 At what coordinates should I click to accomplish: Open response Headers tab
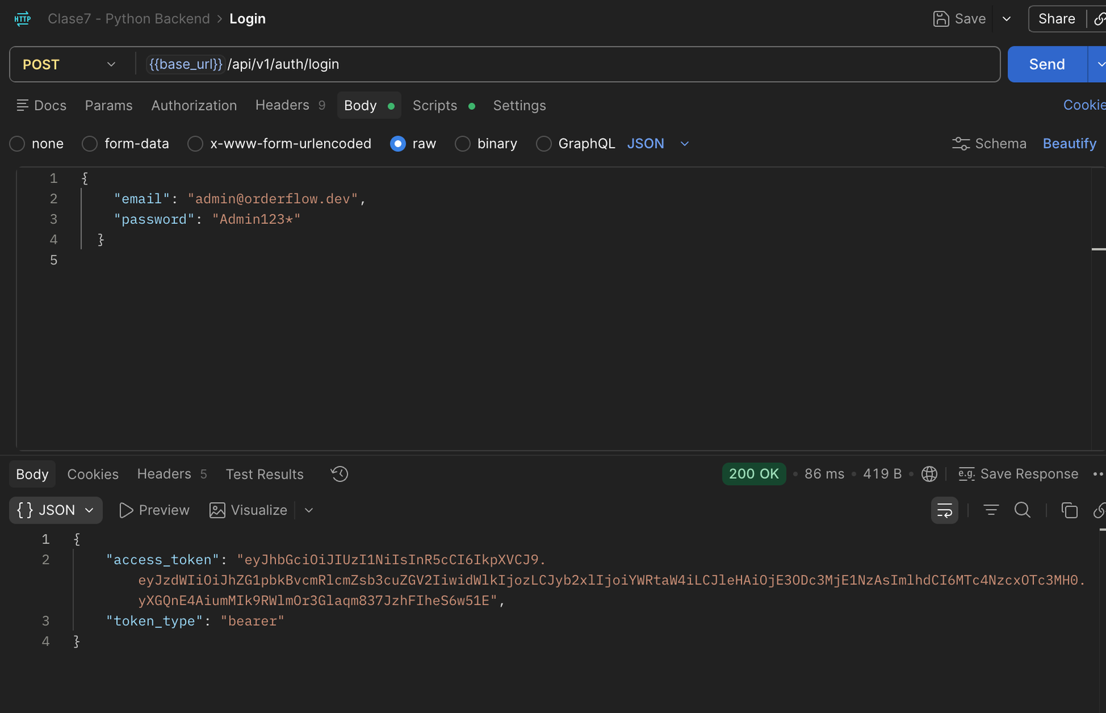[172, 474]
